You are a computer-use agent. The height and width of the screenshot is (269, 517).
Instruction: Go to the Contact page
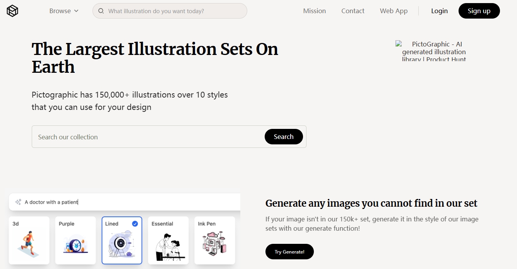click(353, 11)
